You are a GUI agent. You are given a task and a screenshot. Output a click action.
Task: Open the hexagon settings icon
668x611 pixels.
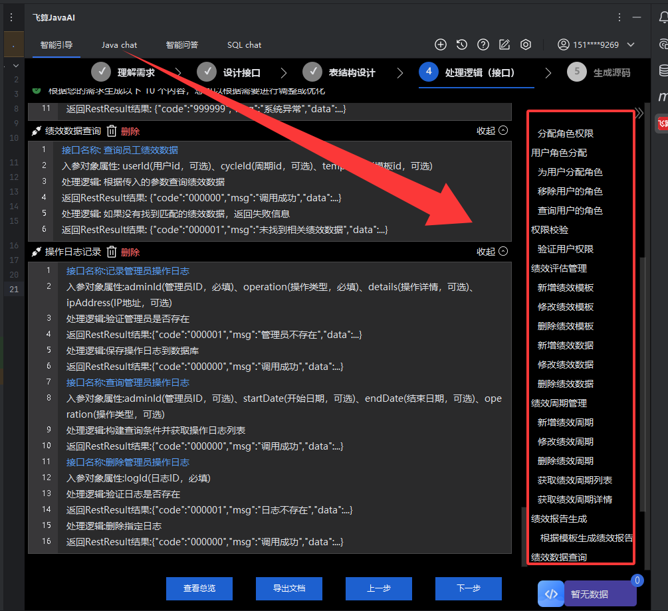tap(526, 44)
